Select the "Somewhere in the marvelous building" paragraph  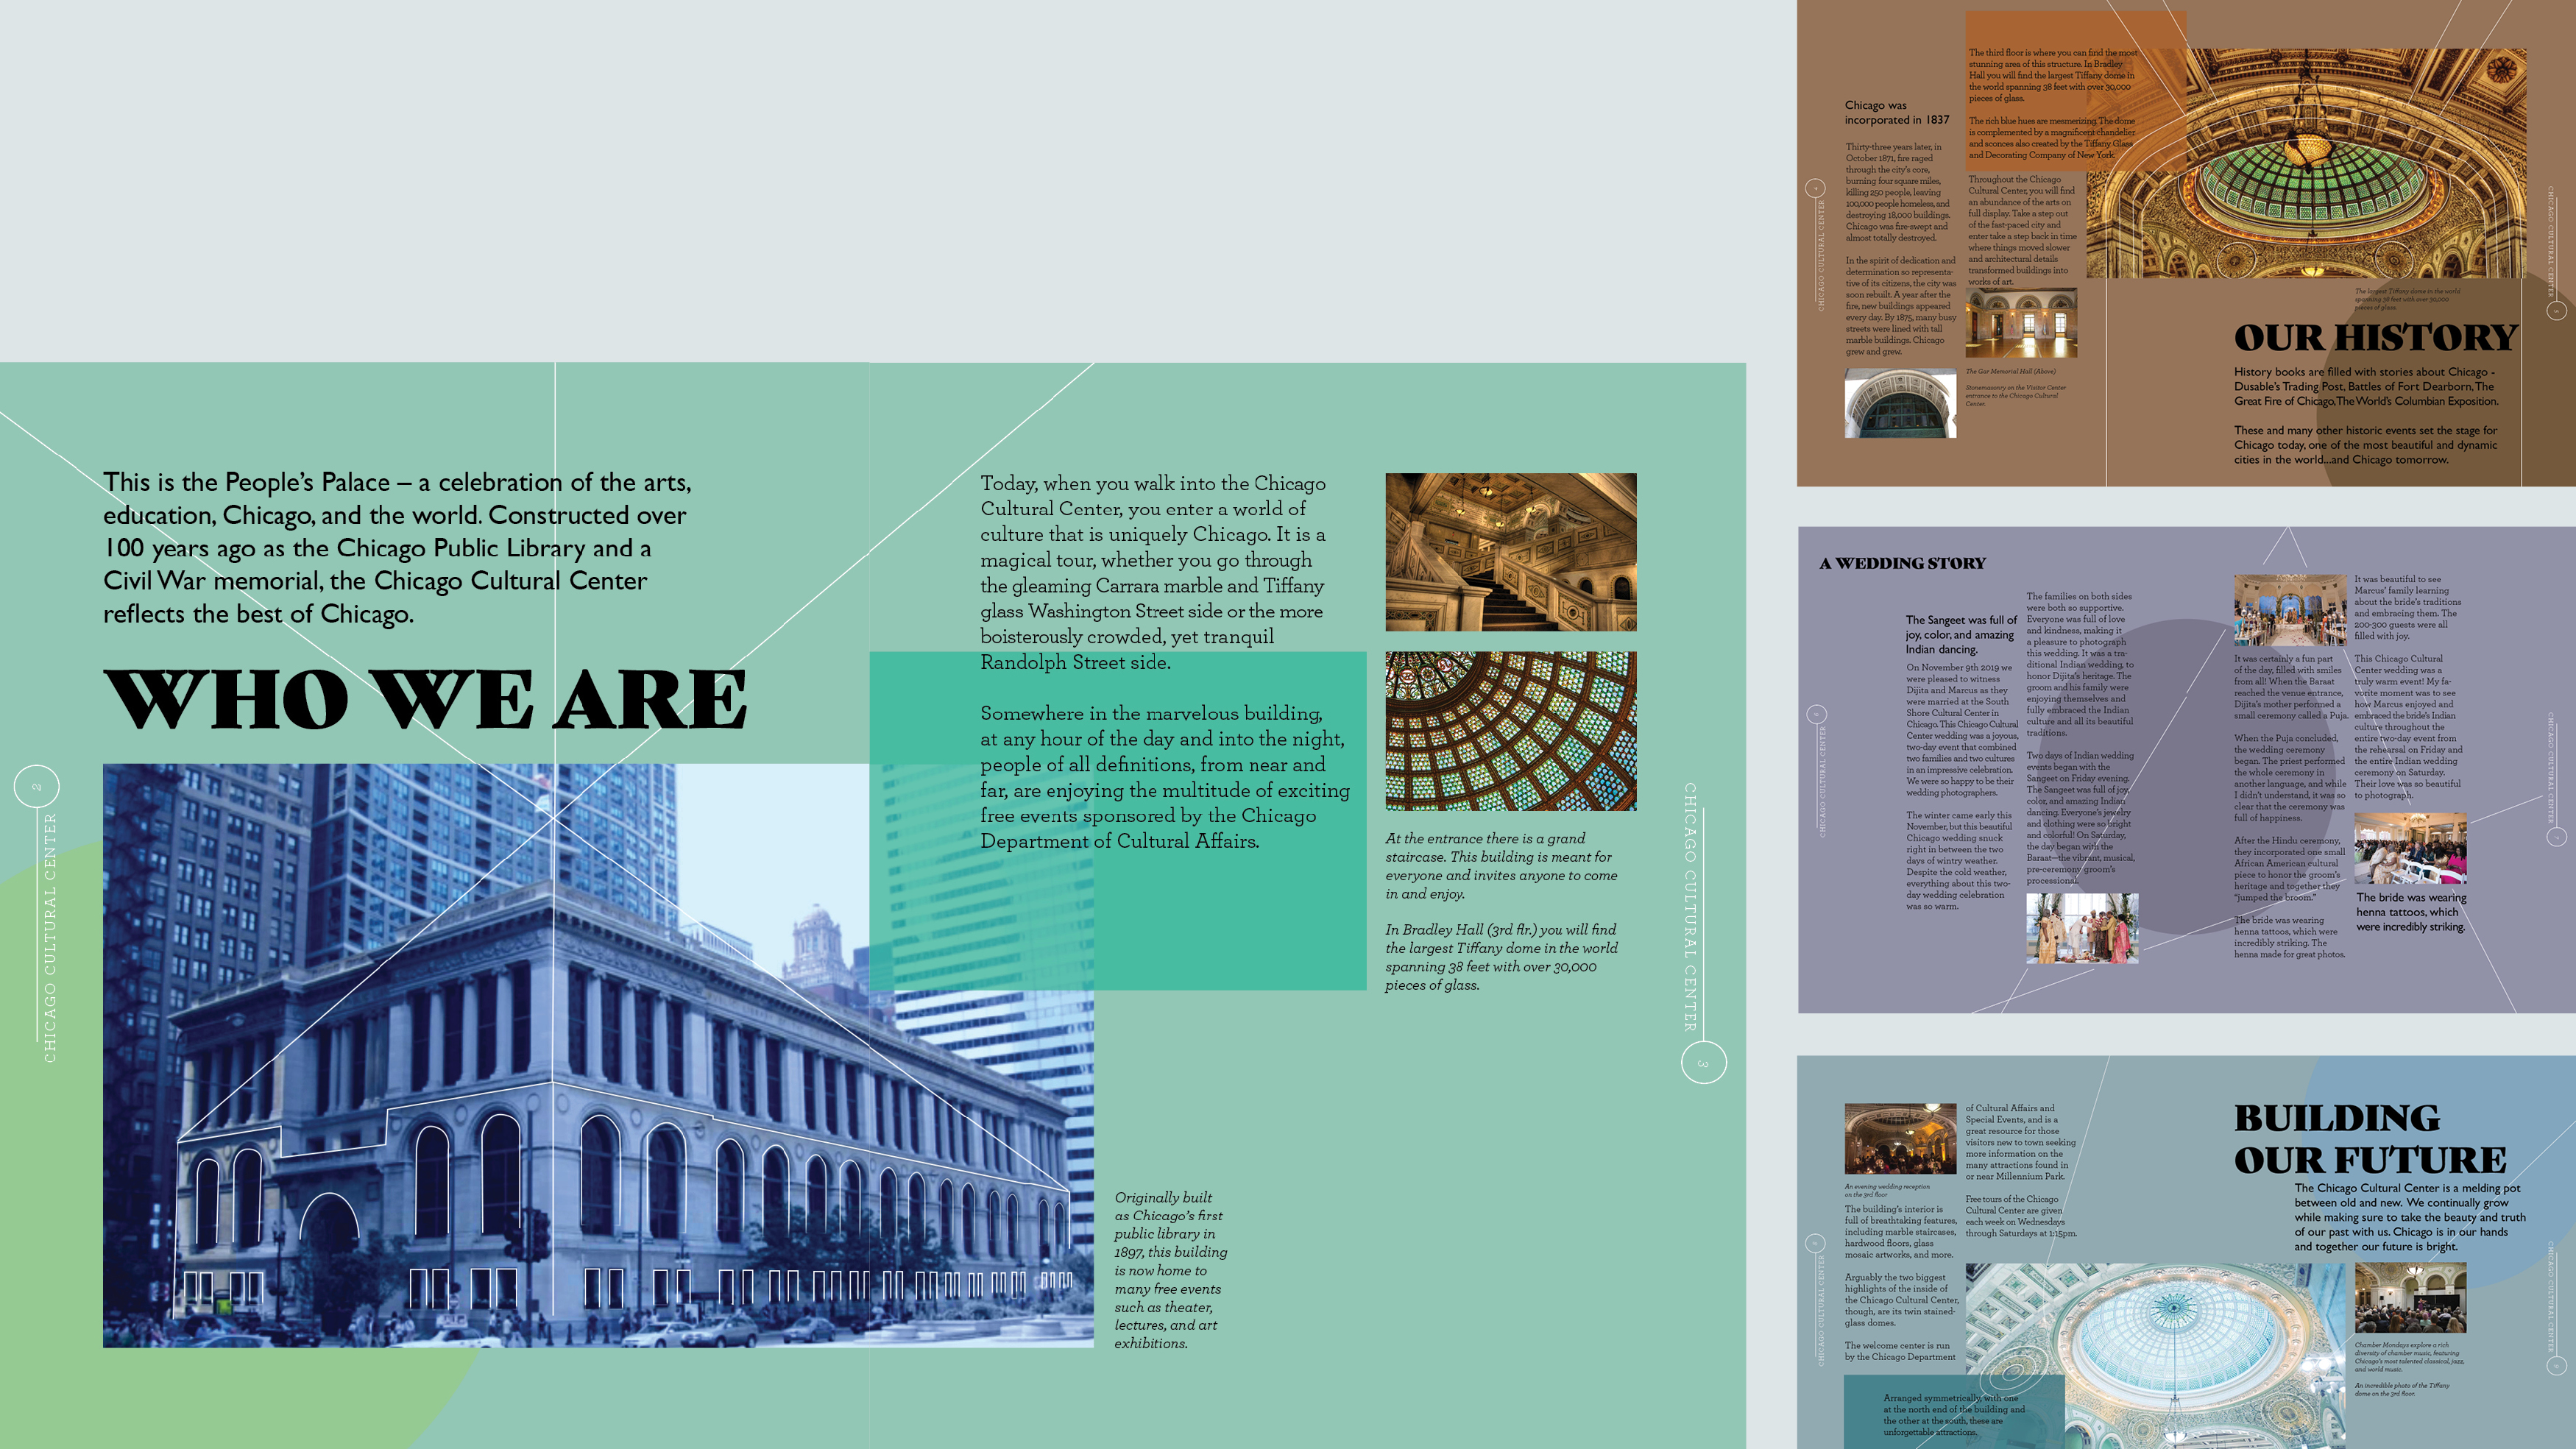click(x=1165, y=777)
